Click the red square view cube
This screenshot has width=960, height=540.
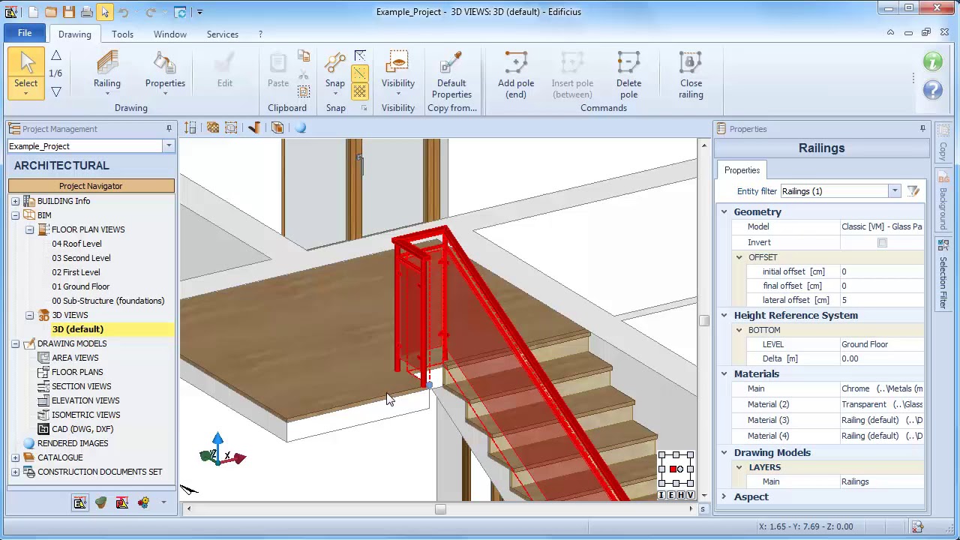(x=674, y=469)
